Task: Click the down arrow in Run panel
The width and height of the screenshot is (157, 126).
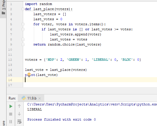Action: (19, 114)
